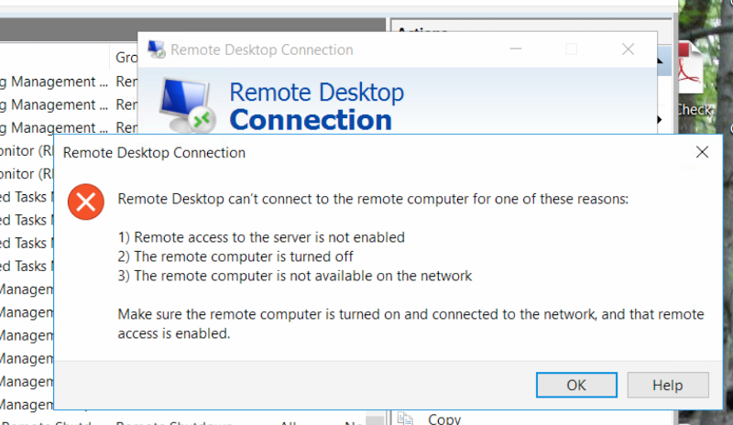Screen dimensions: 733x425
Task: Select the topmost 'Management ...' rule row
Action: (x=69, y=82)
